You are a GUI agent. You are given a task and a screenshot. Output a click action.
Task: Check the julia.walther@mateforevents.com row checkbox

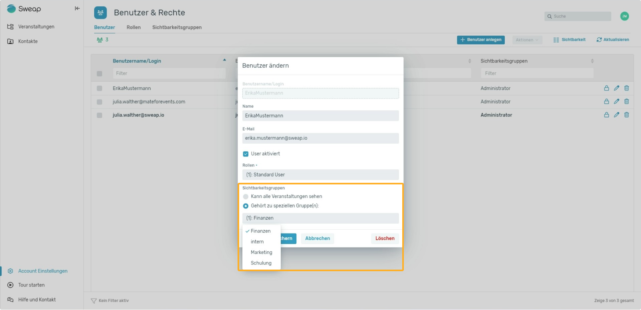point(99,102)
